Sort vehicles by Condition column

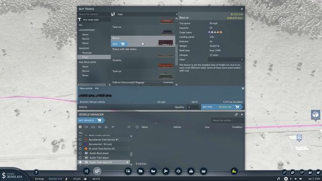point(237,127)
